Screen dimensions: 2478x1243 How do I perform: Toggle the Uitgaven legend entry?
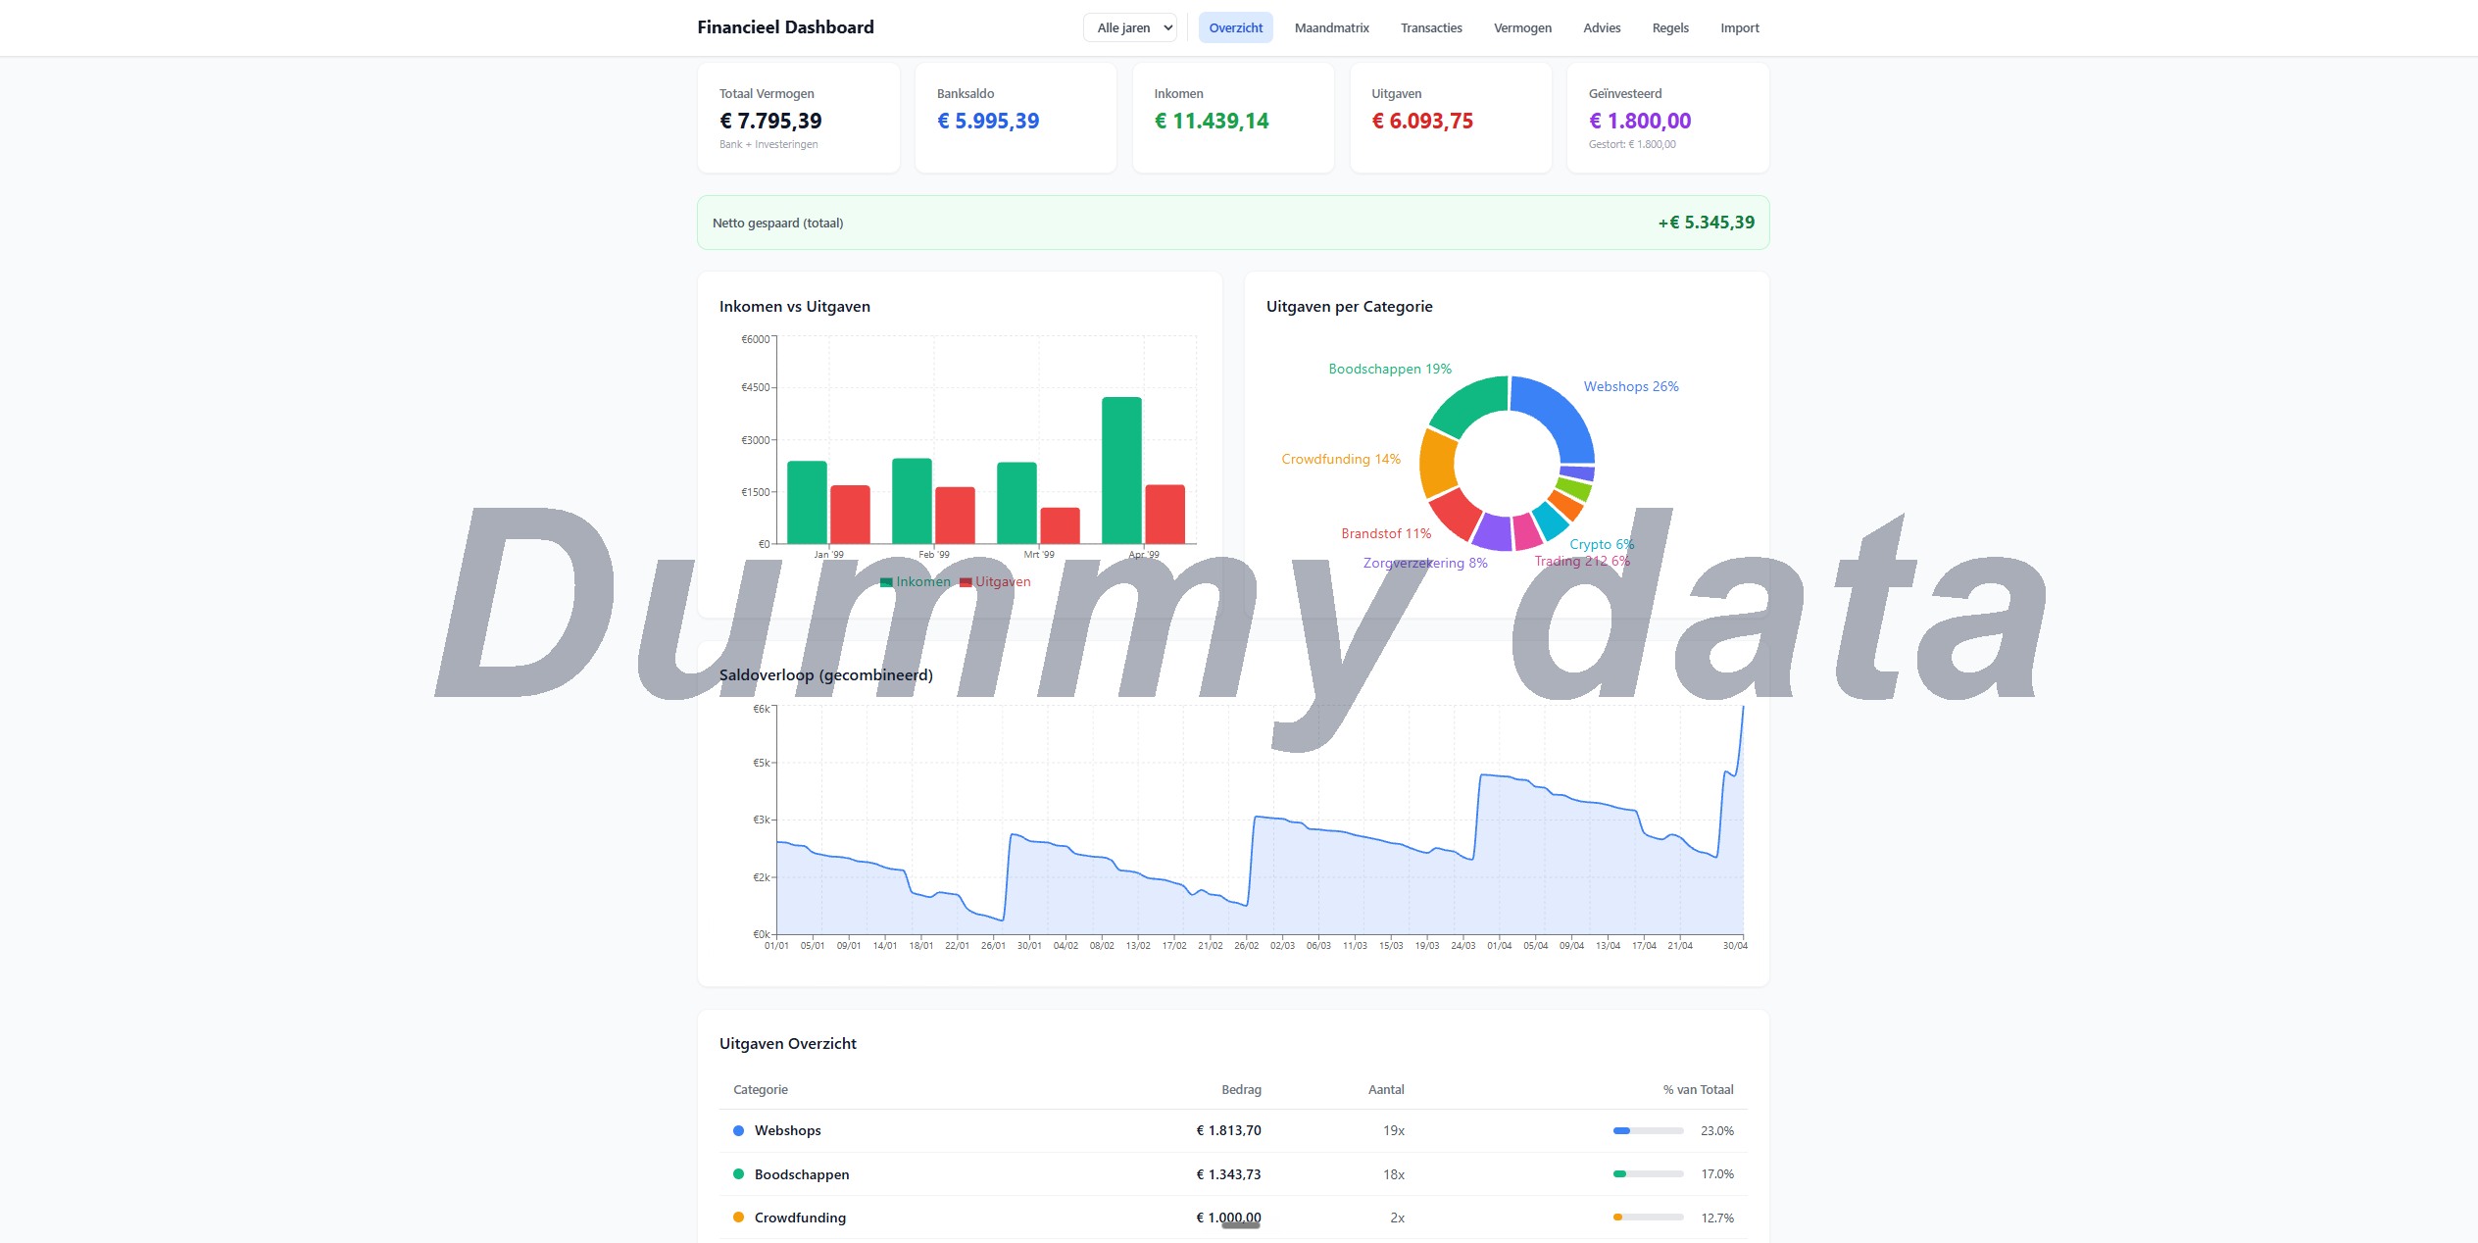pyautogui.click(x=995, y=581)
